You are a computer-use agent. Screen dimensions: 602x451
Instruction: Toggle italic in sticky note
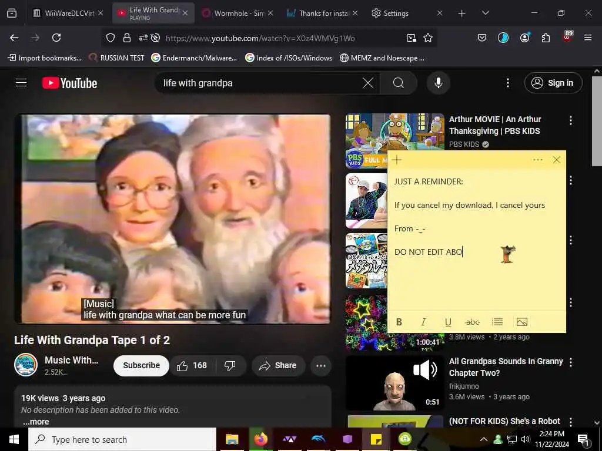click(423, 322)
